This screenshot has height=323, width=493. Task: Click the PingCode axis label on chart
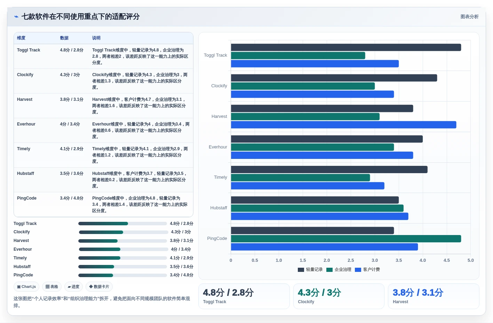(x=217, y=239)
